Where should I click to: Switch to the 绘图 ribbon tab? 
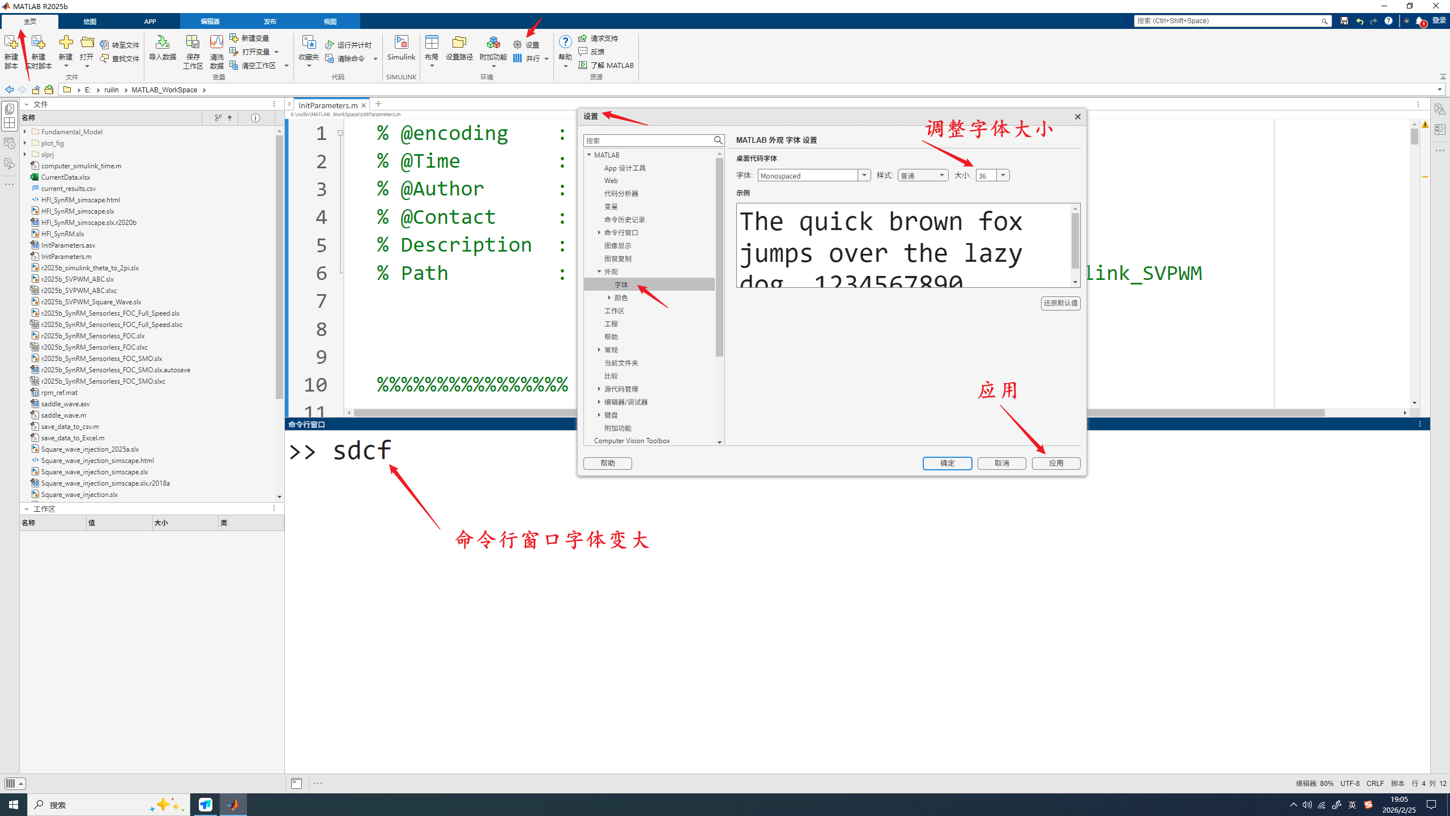(89, 22)
